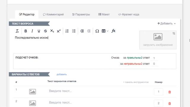Insert a numbered list
Screen dimensions: 190x107
[x=67, y=31]
